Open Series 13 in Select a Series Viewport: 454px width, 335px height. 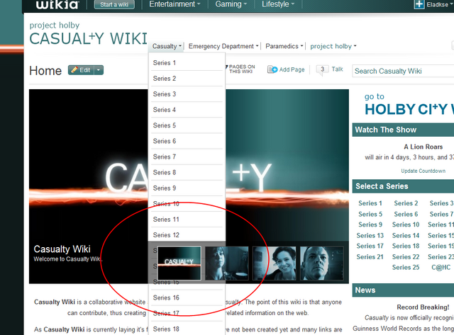(370, 236)
